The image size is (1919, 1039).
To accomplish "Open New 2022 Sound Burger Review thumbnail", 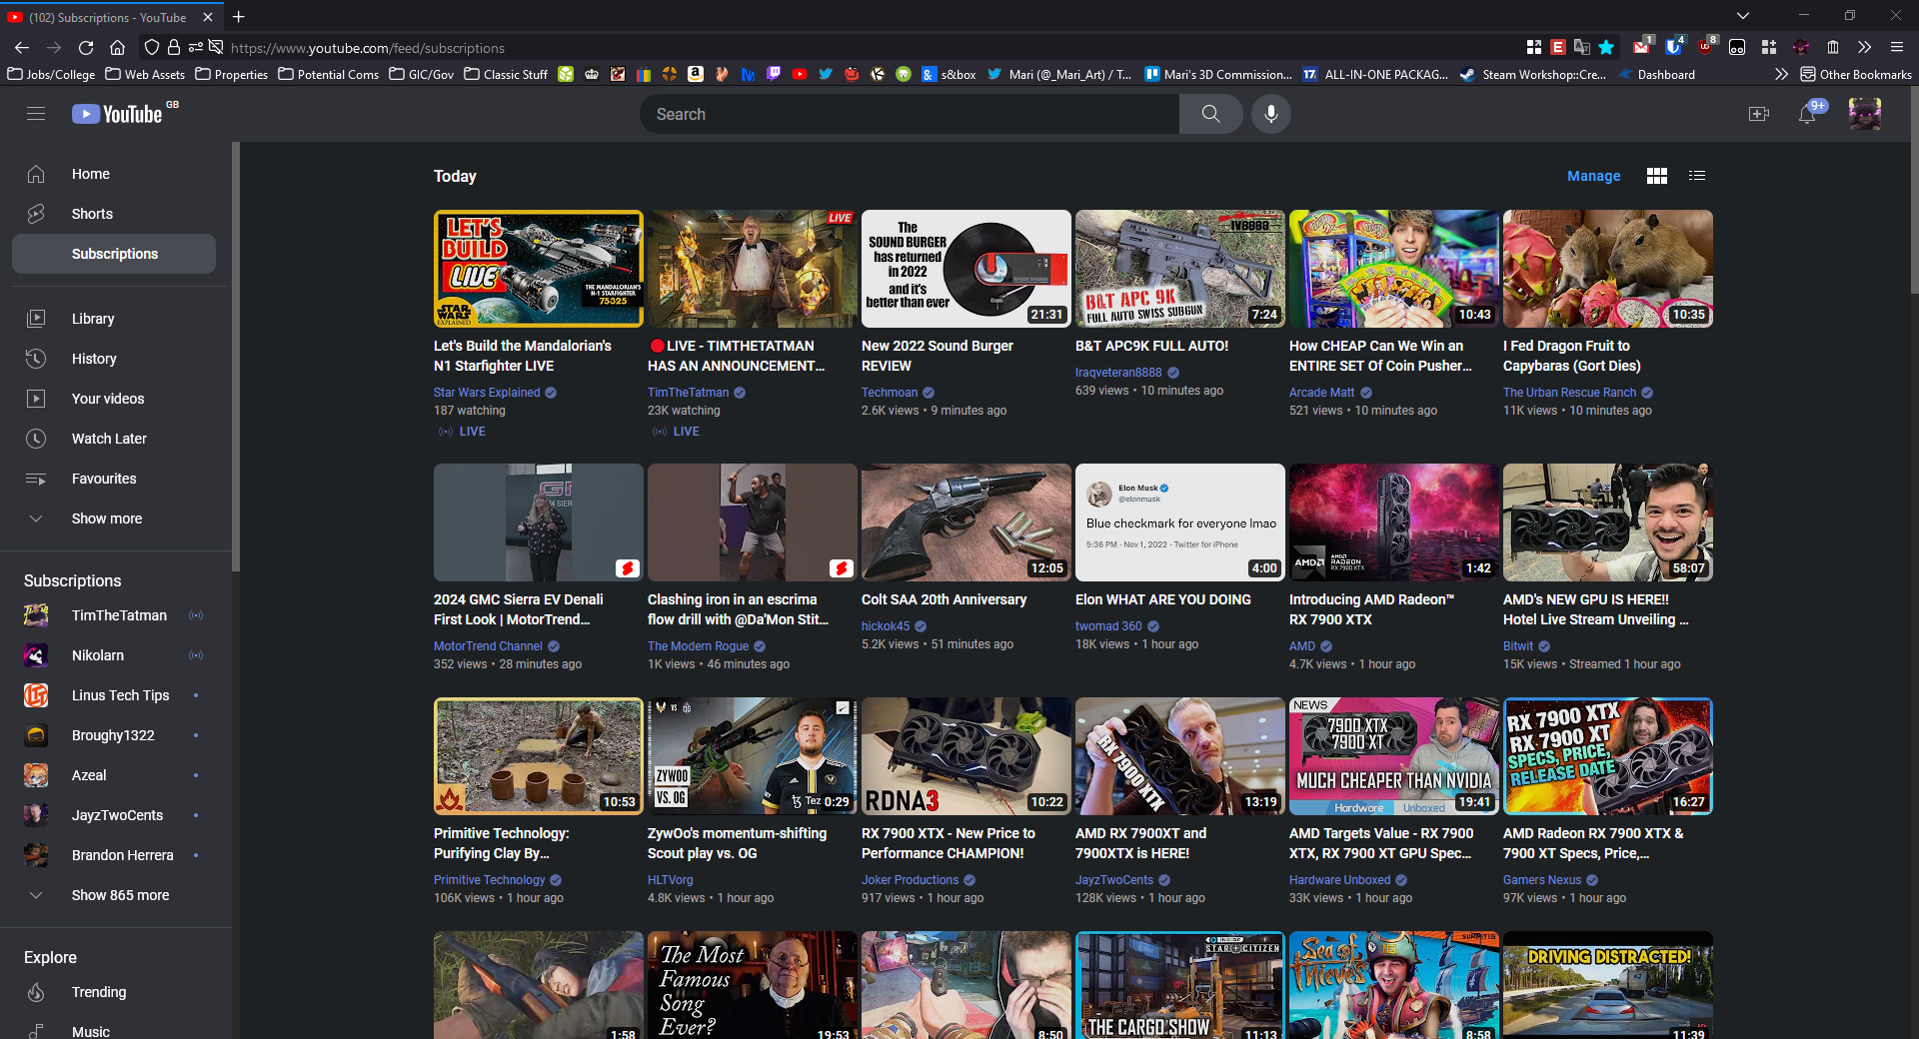I will (x=966, y=269).
